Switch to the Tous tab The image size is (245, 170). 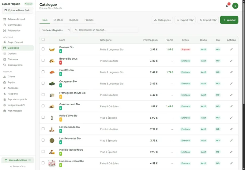coord(45,20)
